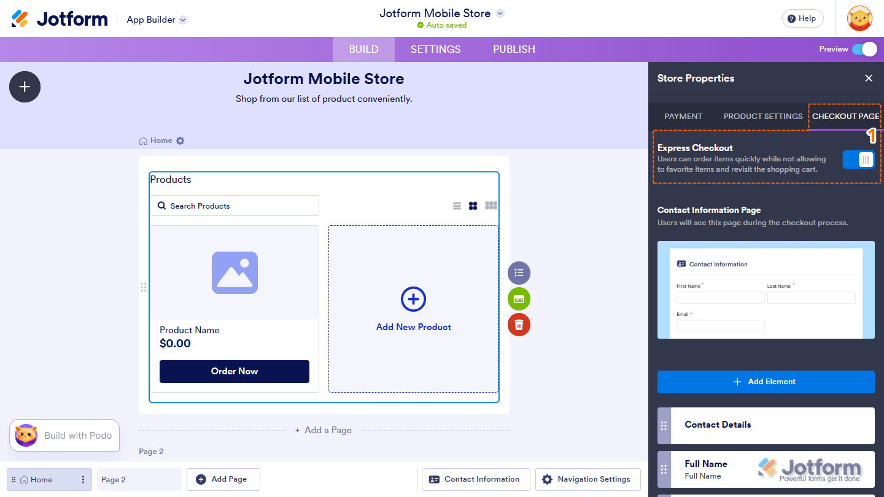Delete Products element with red trash icon
Viewport: 884px width, 497px height.
click(519, 325)
